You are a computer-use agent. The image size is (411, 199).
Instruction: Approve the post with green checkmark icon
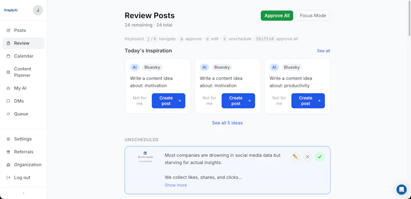point(320,157)
